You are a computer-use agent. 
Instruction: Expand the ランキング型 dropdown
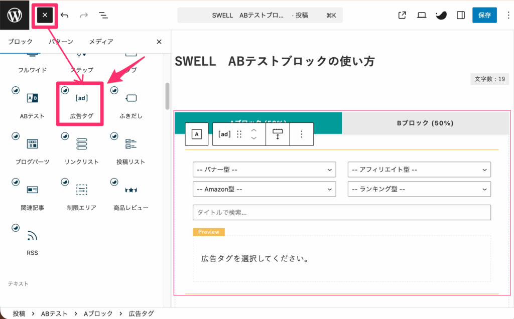(419, 189)
